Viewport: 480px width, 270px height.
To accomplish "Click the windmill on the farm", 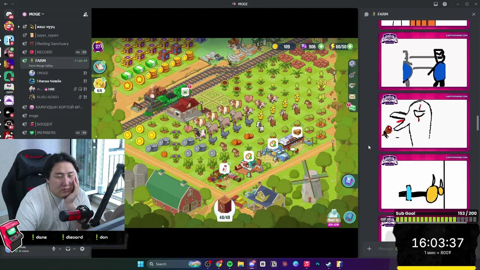I will point(311,180).
